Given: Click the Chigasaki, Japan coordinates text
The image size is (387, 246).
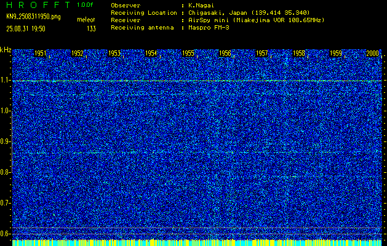Looking at the screenshot, I should (249, 12).
